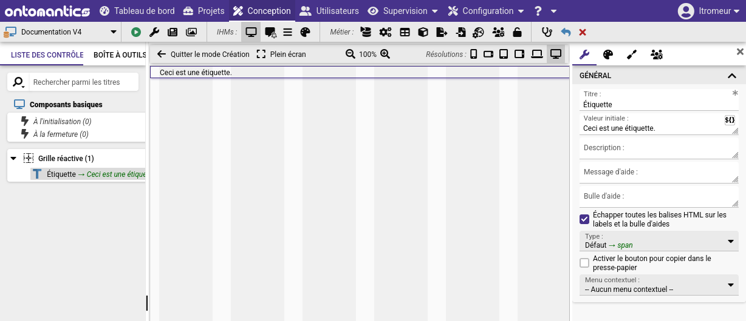Image resolution: width=746 pixels, height=321 pixels.
Task: Click the stethoscope diagnostic icon
Action: (x=547, y=32)
